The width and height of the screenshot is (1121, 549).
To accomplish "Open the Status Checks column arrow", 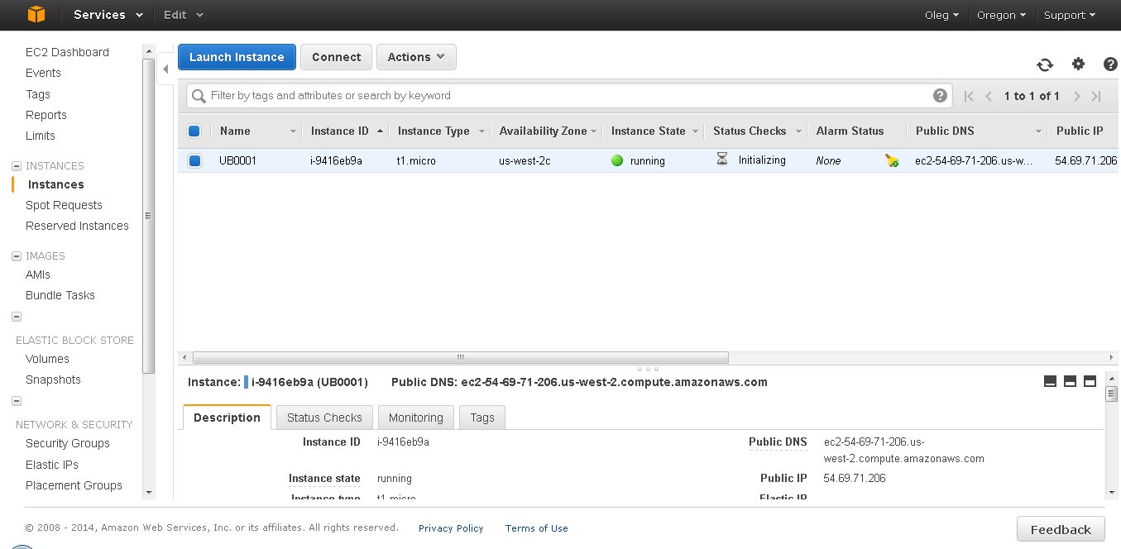I will point(798,131).
